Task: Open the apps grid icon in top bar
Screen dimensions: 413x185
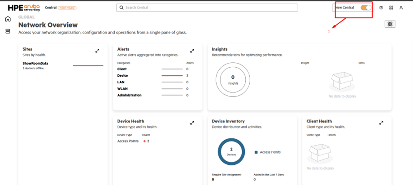Action: 391,8
